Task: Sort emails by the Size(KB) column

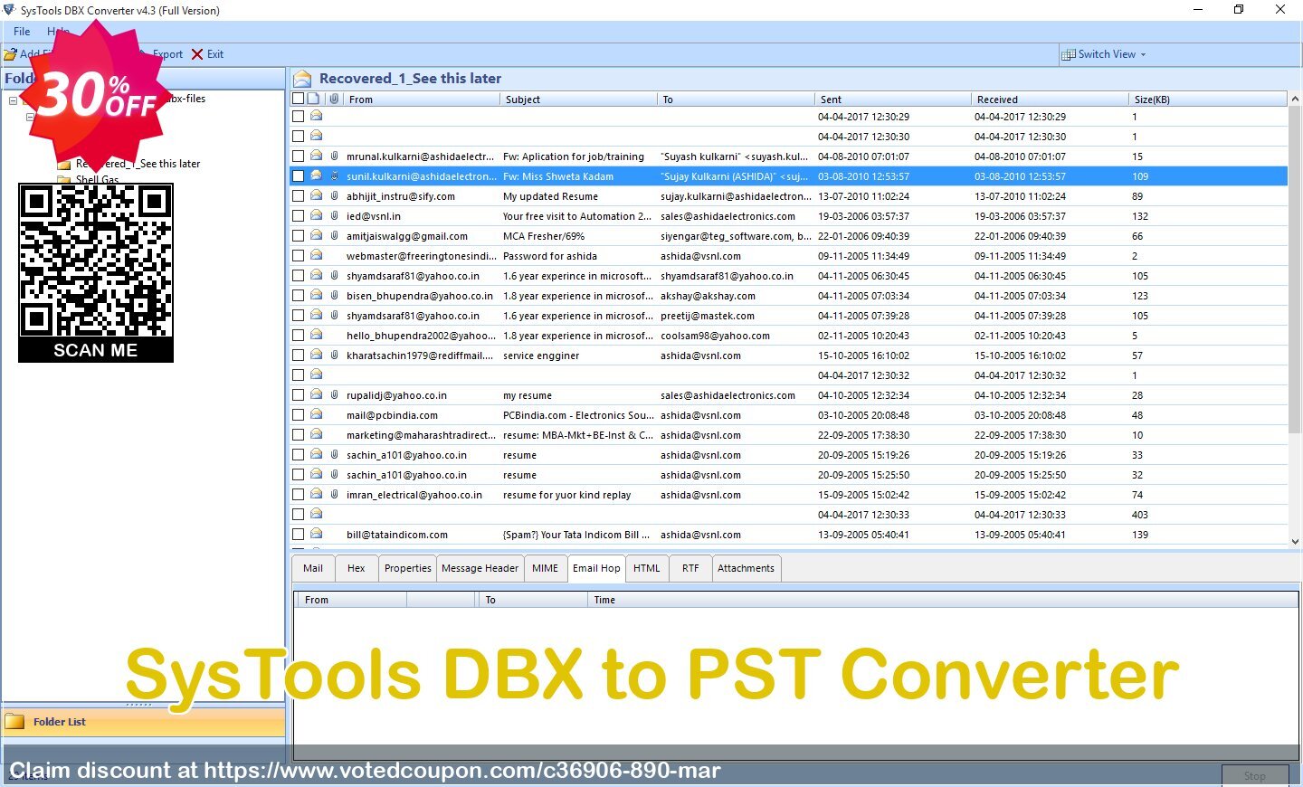Action: tap(1207, 100)
